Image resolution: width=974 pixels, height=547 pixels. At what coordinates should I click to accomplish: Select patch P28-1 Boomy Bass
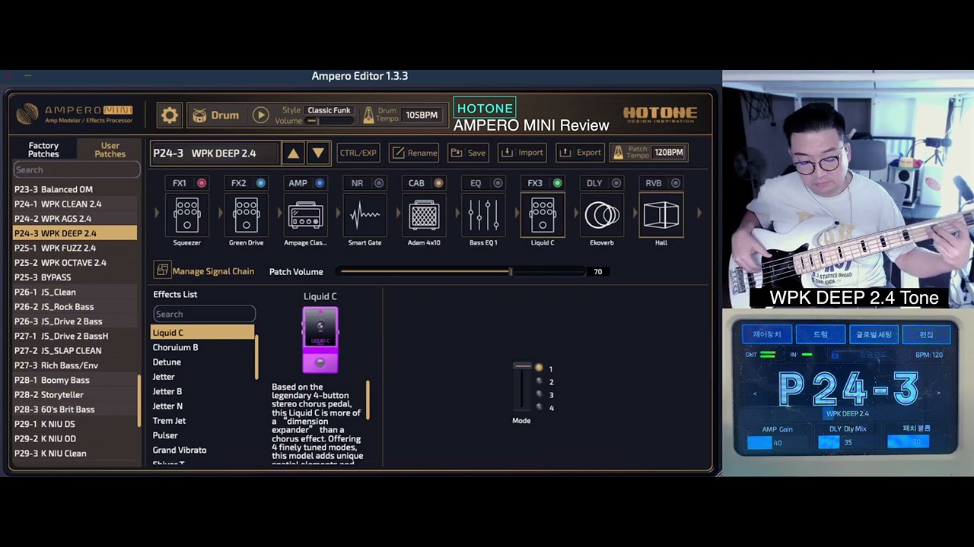pyautogui.click(x=75, y=381)
